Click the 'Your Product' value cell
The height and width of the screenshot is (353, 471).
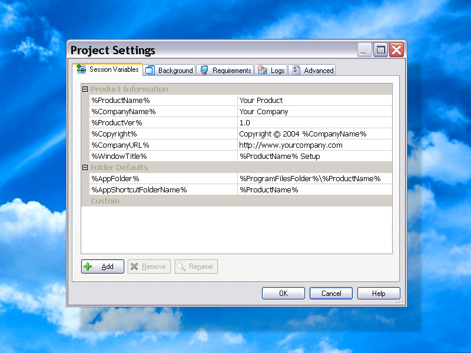tap(315, 100)
